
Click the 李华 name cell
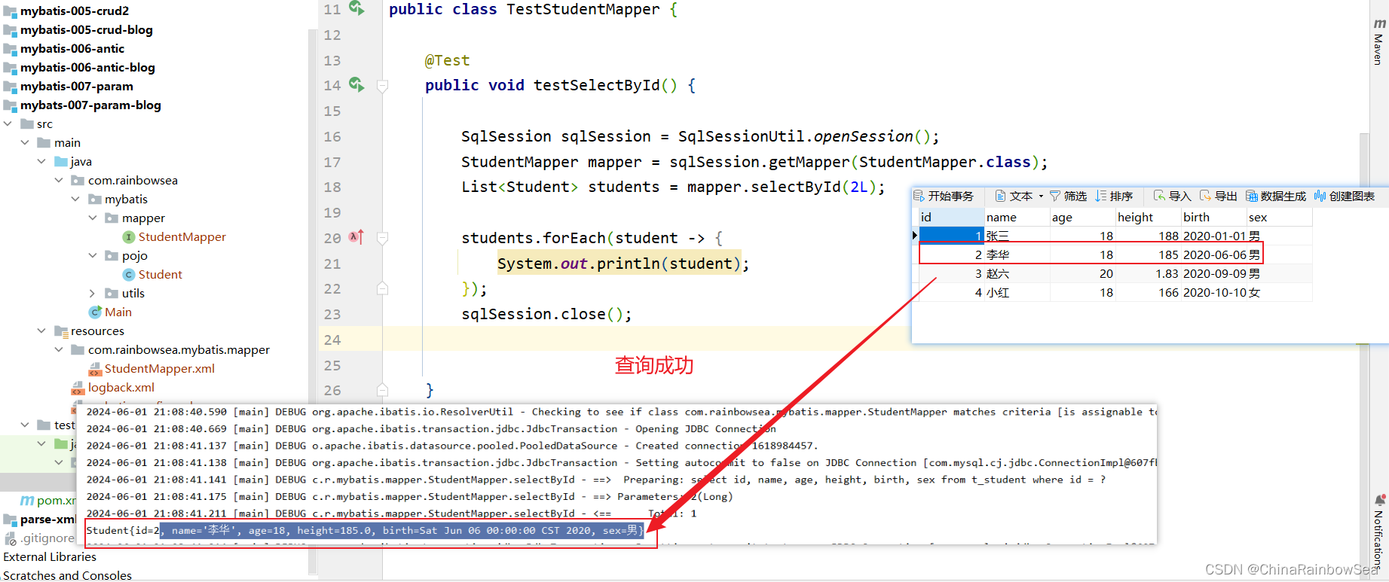click(1017, 254)
